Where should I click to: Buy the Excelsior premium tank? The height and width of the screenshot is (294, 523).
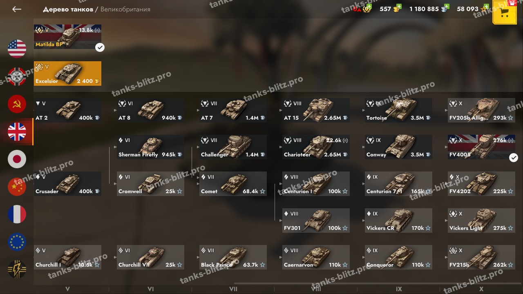click(x=67, y=73)
